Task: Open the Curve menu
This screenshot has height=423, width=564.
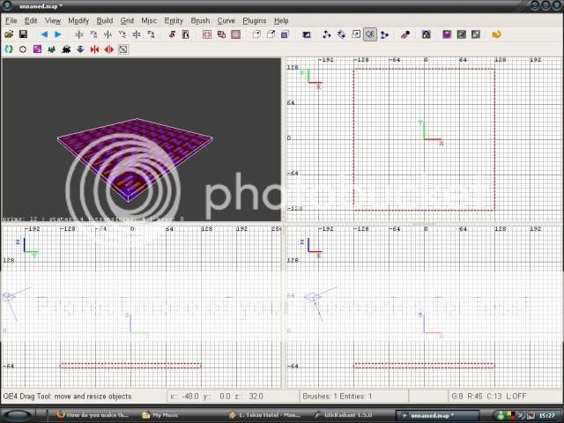Action: point(226,20)
